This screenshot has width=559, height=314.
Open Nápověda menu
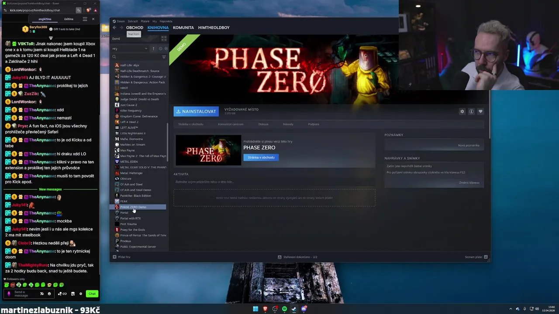pos(166,21)
